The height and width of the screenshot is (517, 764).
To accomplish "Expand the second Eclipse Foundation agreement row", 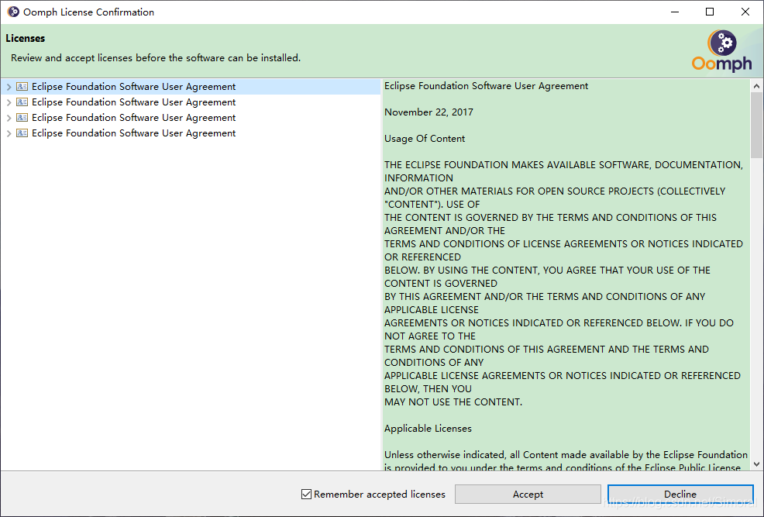I will 9,103.
